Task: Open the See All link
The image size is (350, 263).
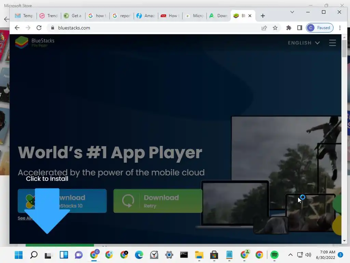Action: [25, 218]
